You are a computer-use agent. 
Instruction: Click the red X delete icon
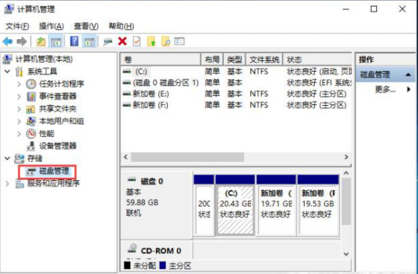pos(122,41)
